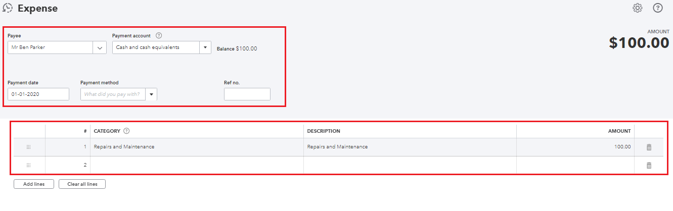Viewport: 673px width, 211px height.
Task: Grab the drag handle of line 1
Action: point(29,147)
